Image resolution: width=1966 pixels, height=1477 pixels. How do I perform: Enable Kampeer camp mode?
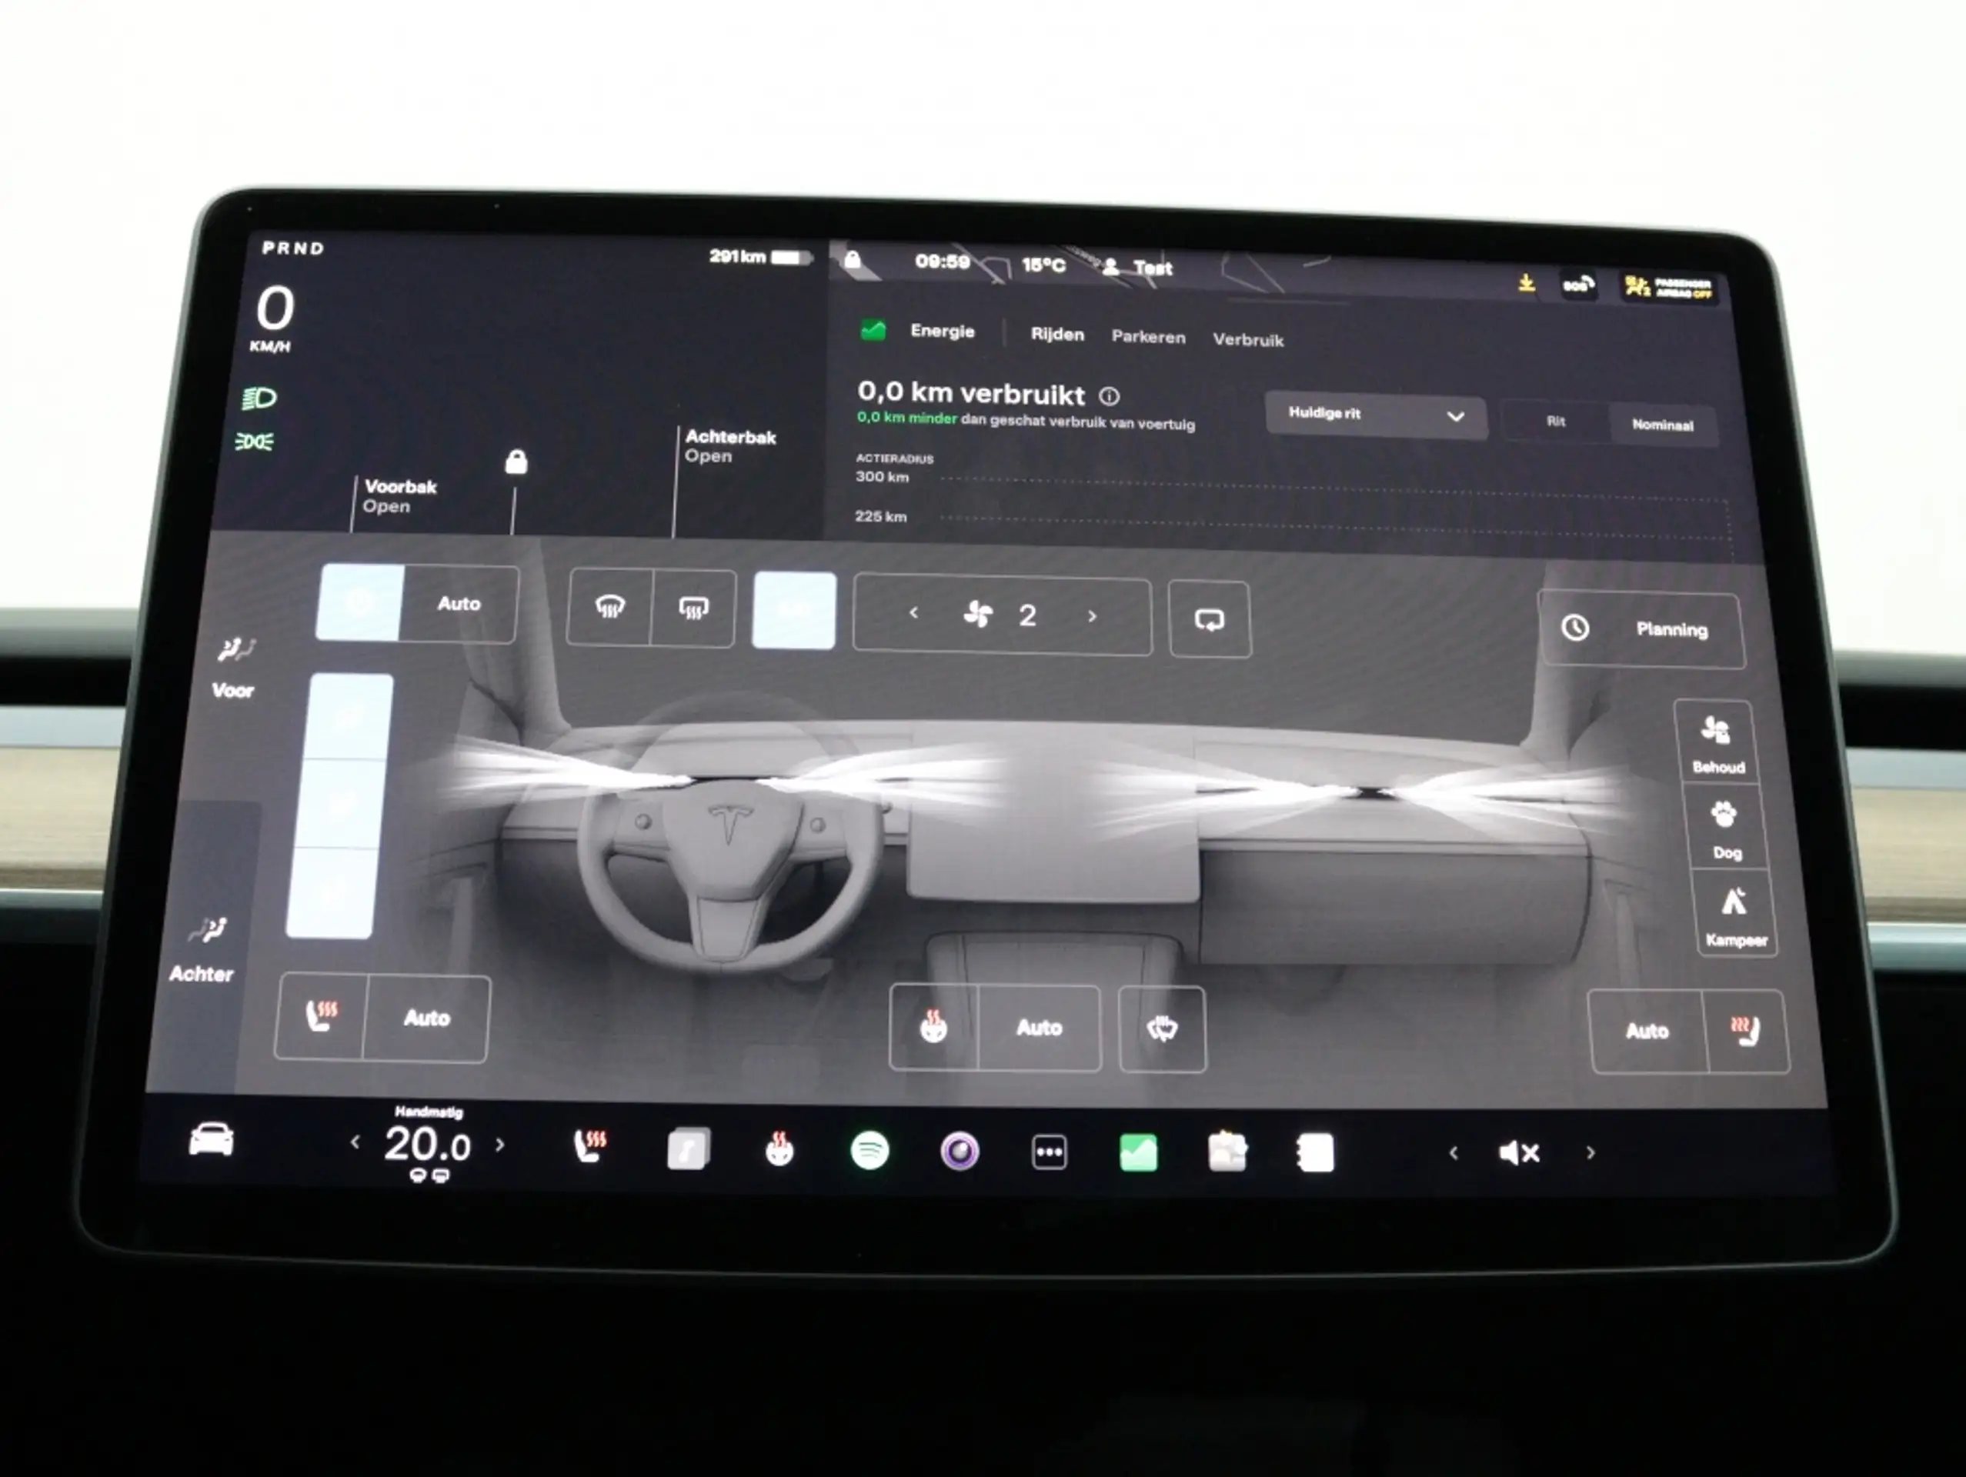(1734, 915)
